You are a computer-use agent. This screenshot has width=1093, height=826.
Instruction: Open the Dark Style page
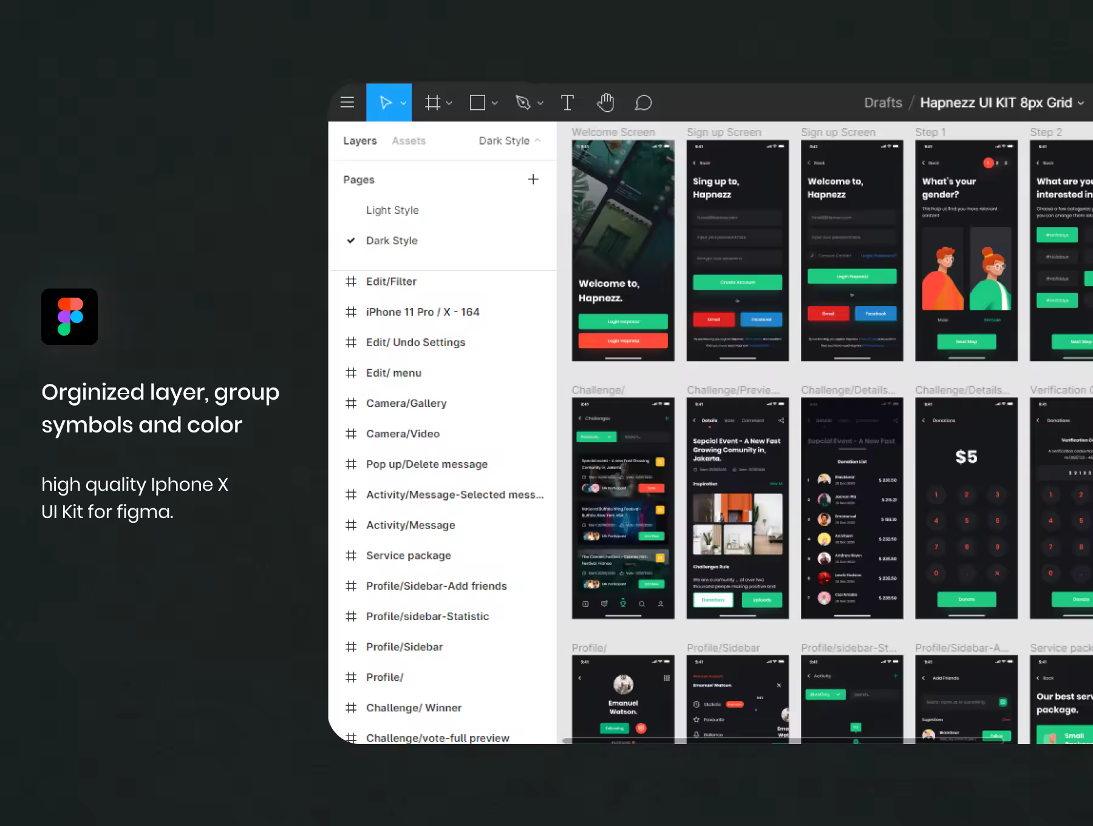[392, 241]
